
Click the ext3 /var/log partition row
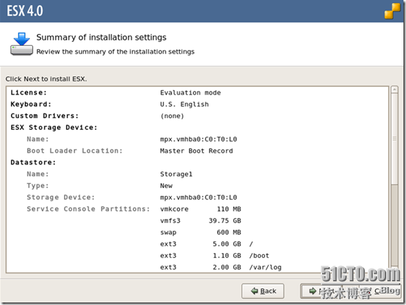tap(220, 267)
